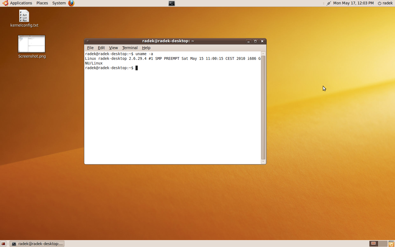
Task: Open the Terminal menu in menubar
Action: tap(130, 48)
